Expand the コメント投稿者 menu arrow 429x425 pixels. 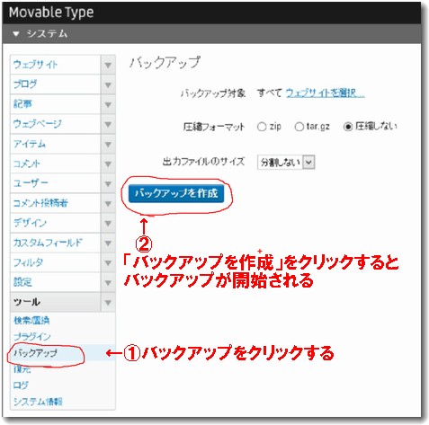coord(108,203)
